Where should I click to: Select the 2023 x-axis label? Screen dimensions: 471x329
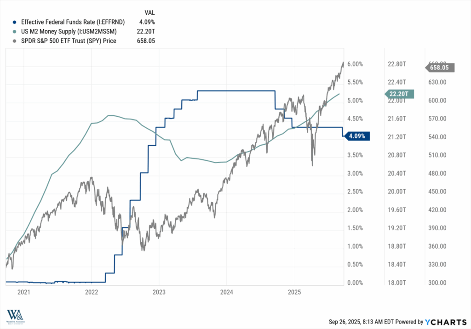(159, 292)
